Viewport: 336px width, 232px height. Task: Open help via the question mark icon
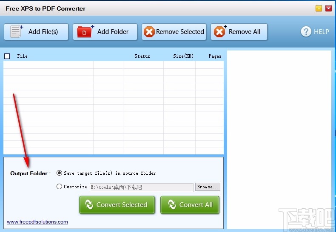[306, 32]
